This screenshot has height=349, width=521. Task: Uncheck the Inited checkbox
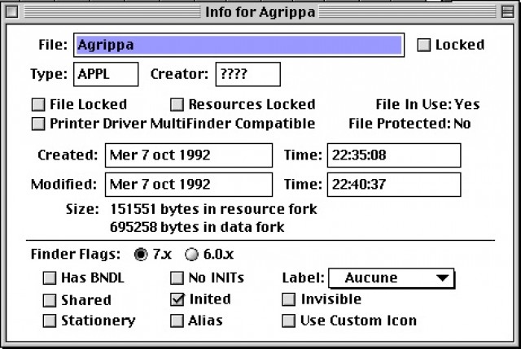coord(177,299)
